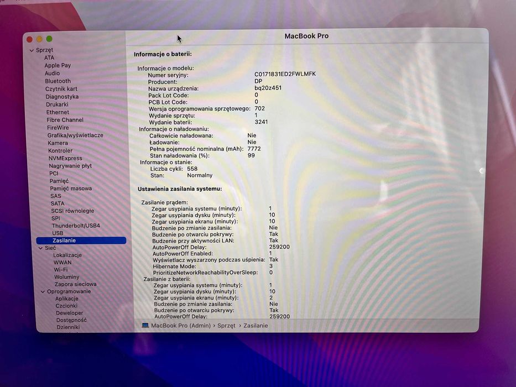Open the Bluetooth entry

click(58, 81)
